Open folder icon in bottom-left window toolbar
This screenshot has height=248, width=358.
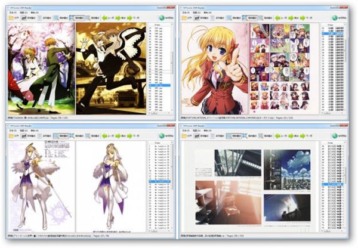(x=11, y=136)
